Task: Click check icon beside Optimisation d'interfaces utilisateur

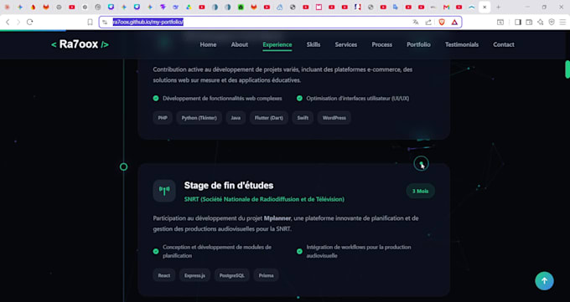Action: pos(299,99)
